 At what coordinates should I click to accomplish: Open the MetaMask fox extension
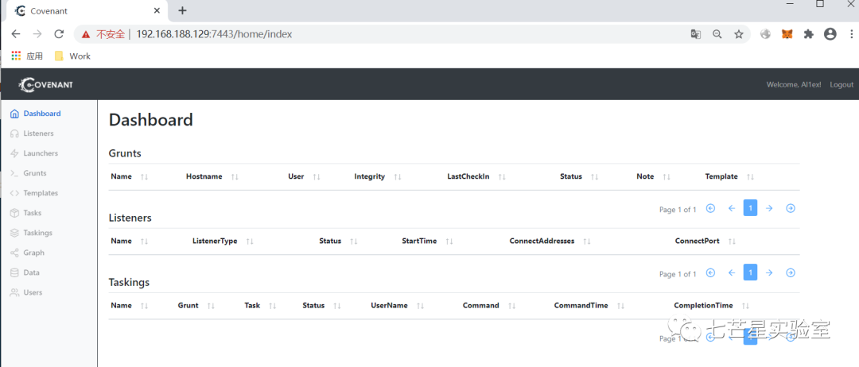pos(787,34)
